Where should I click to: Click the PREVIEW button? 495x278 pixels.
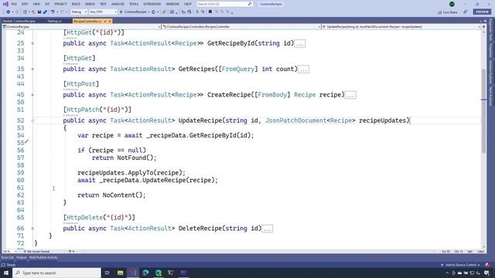click(x=482, y=12)
